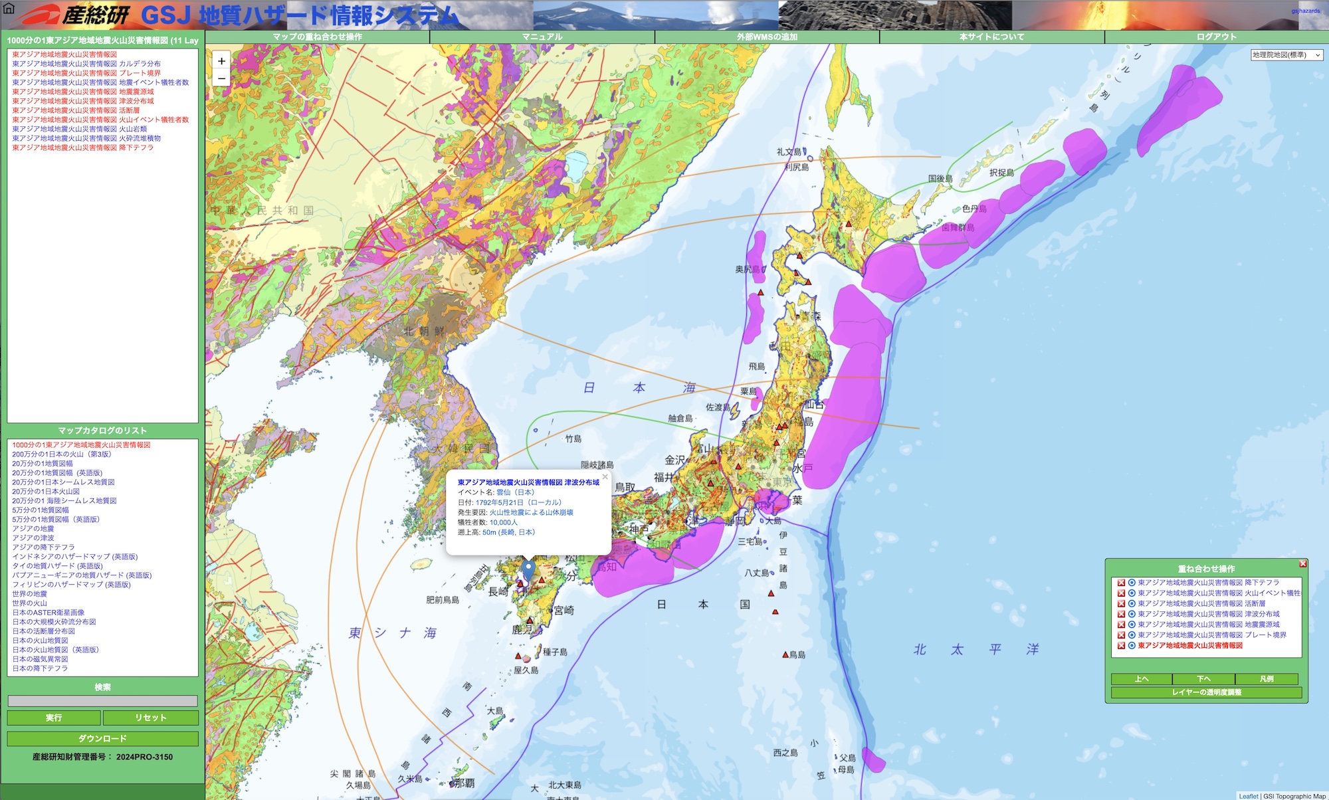Open the アジアの津波 catalog entry
Image resolution: width=1329 pixels, height=800 pixels.
(33, 538)
